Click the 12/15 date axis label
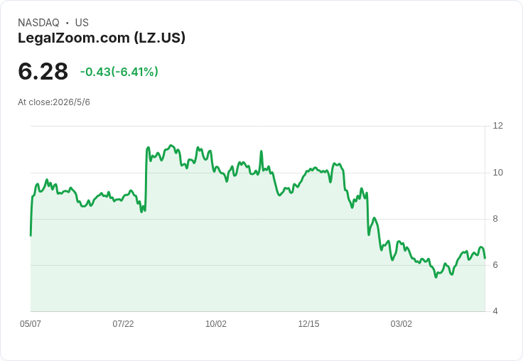523x361 pixels. point(308,323)
